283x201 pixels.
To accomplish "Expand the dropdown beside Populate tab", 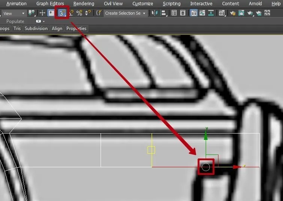I will coord(40,21).
